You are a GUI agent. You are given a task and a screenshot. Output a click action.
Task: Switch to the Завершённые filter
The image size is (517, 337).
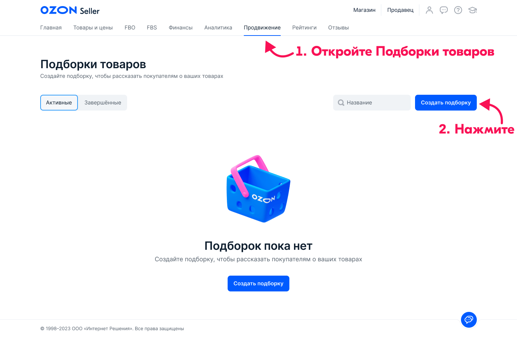point(103,103)
